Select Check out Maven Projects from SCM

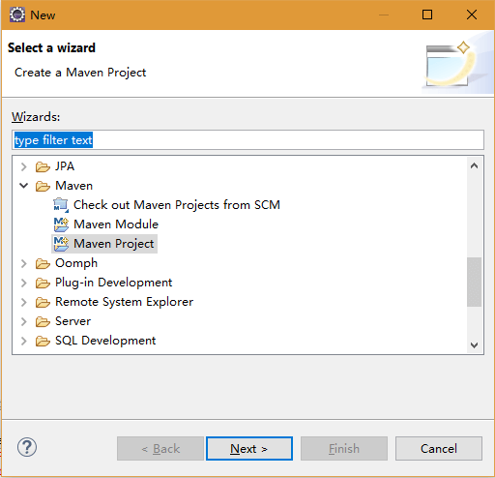tap(177, 205)
